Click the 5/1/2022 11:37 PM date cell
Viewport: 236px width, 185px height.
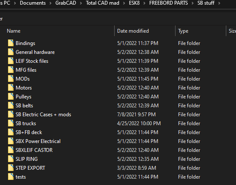pos(138,43)
